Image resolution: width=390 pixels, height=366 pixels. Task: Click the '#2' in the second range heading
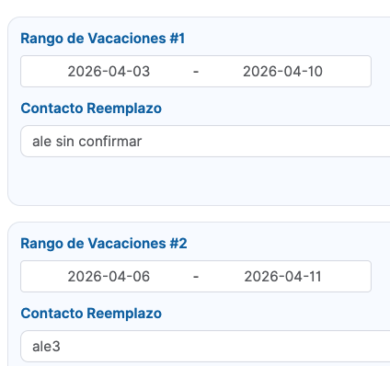pyautogui.click(x=178, y=244)
